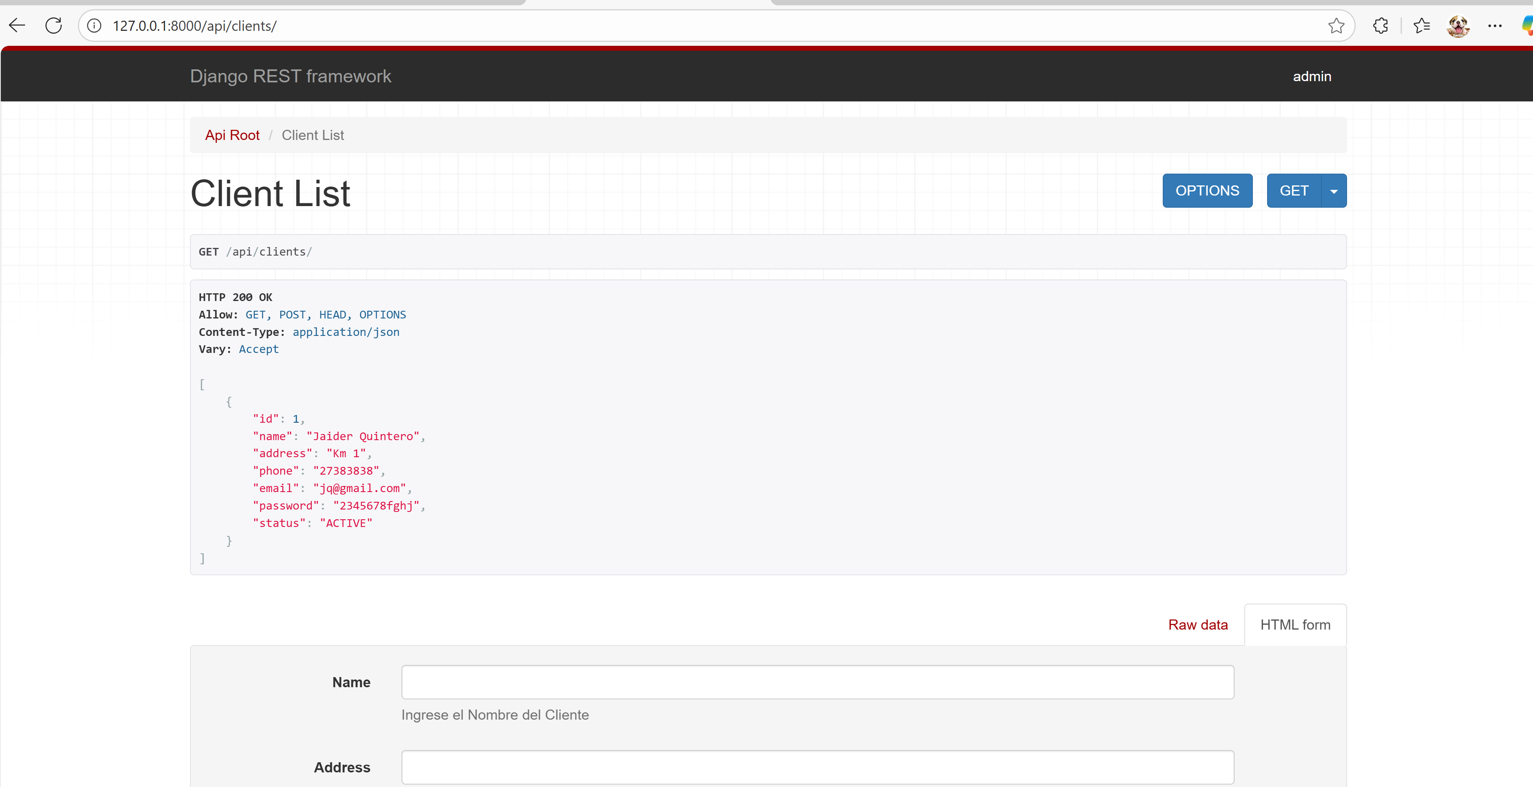Open site information icon in address bar
Viewport: 1533px width, 787px height.
coord(94,26)
